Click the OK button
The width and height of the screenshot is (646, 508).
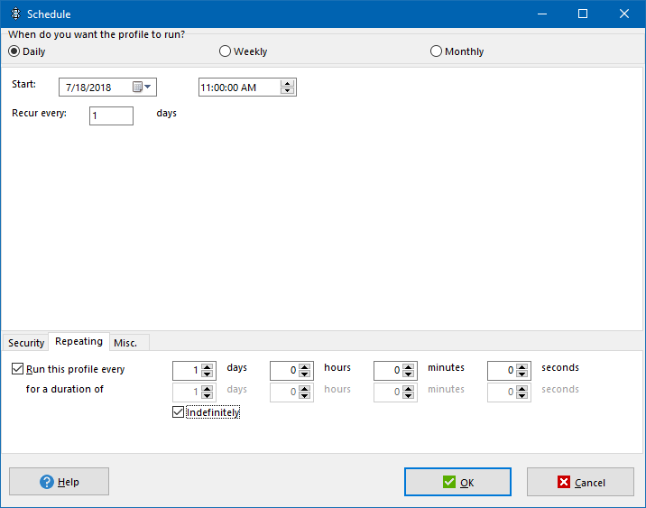(457, 482)
